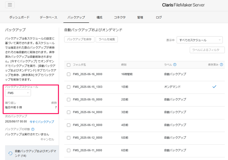Click the 毎日午前 0 時 repeat value
The height and width of the screenshot is (160, 228).
coord(14,107)
